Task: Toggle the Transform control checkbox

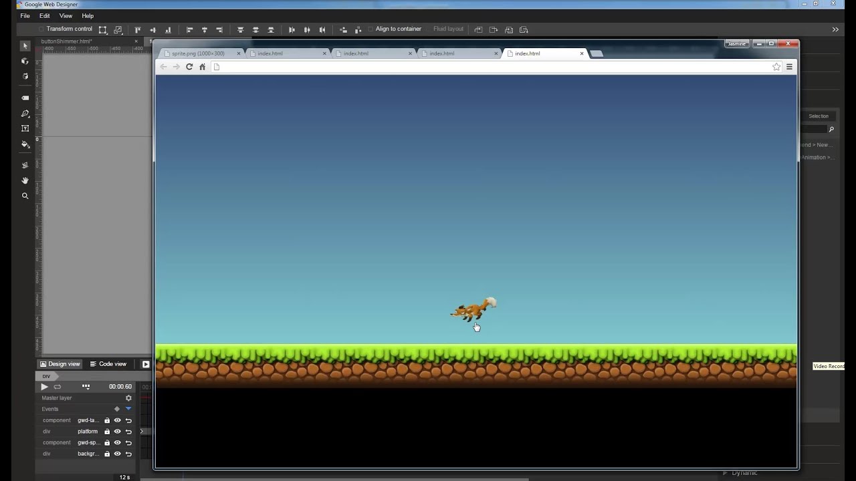Action: click(41, 29)
